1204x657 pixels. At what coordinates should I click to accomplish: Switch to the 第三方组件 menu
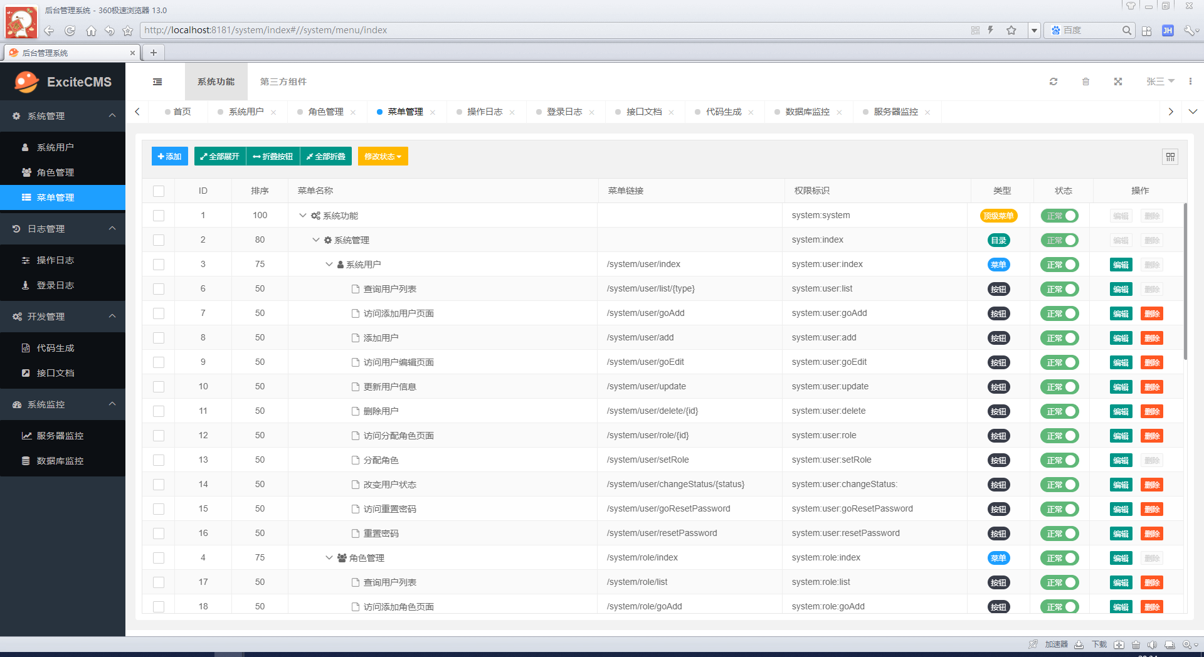click(x=282, y=81)
